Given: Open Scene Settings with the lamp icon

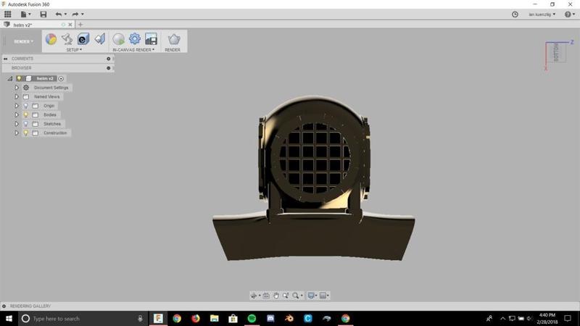Looking at the screenshot, I should 67,39.
